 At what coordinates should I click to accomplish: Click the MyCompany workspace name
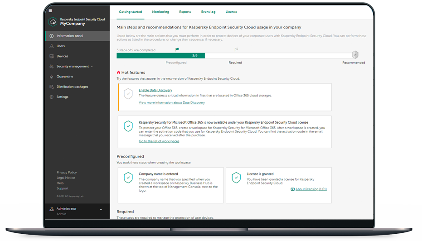(x=73, y=24)
